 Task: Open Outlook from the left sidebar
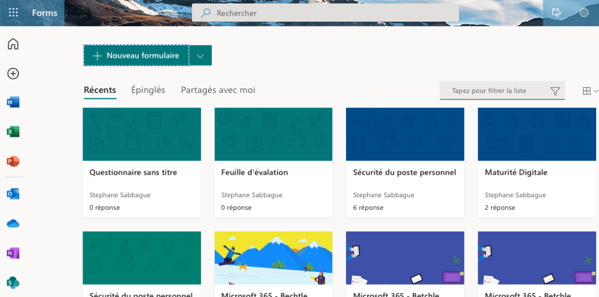point(13,194)
